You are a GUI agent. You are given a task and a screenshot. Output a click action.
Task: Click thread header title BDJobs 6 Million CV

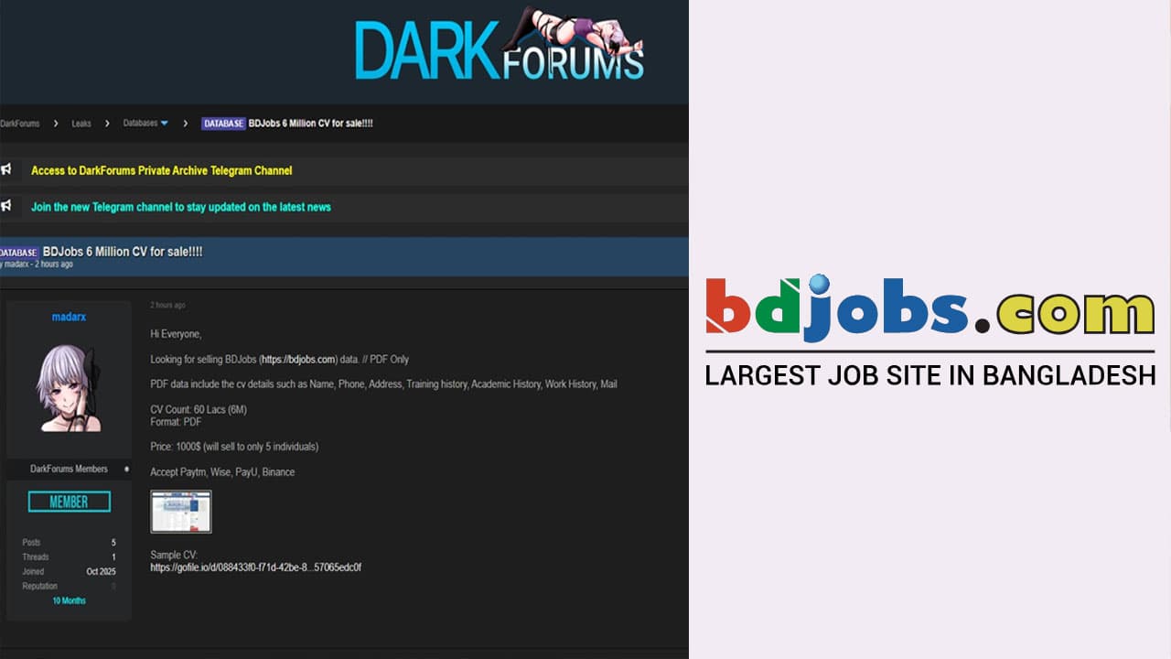click(123, 252)
